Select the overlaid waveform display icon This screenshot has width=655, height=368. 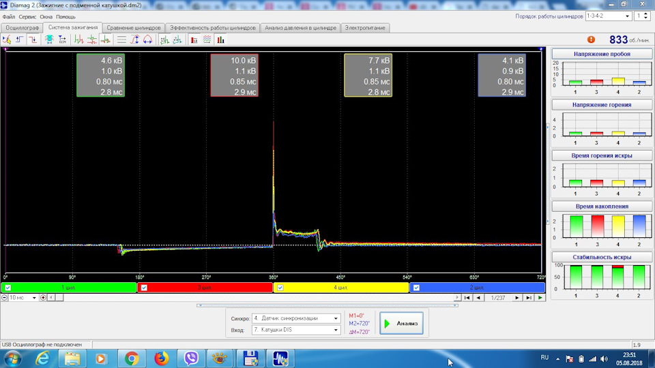tap(106, 40)
